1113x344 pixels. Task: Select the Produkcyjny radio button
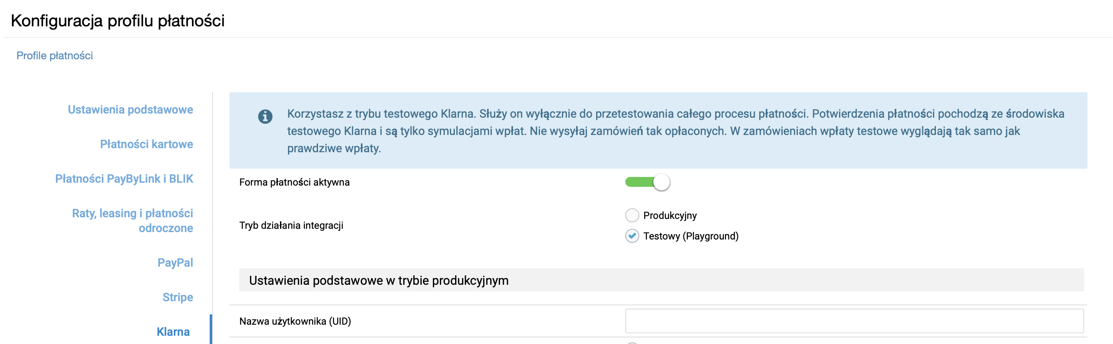point(632,215)
